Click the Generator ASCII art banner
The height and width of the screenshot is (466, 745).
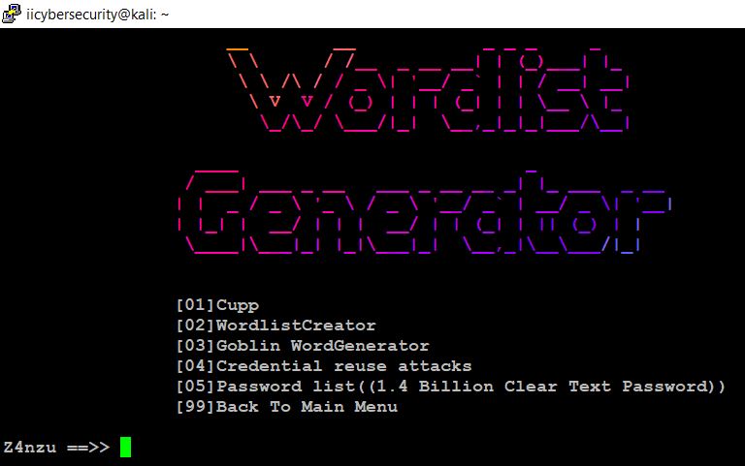click(425, 212)
